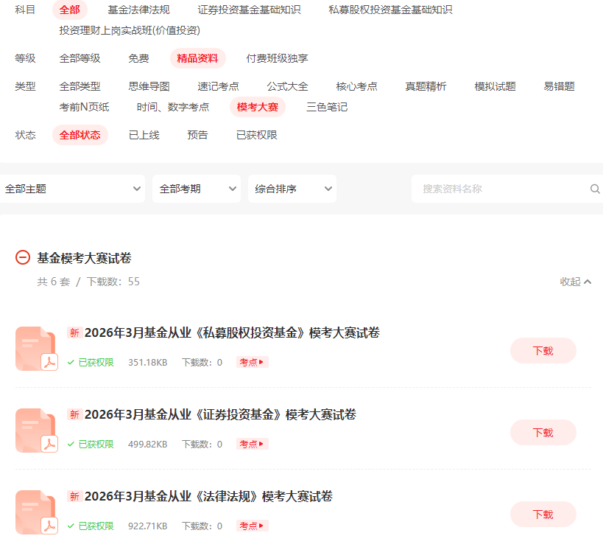Viewport: 603px width, 547px height.
Task: Click the search magnifier icon
Action: [x=595, y=189]
